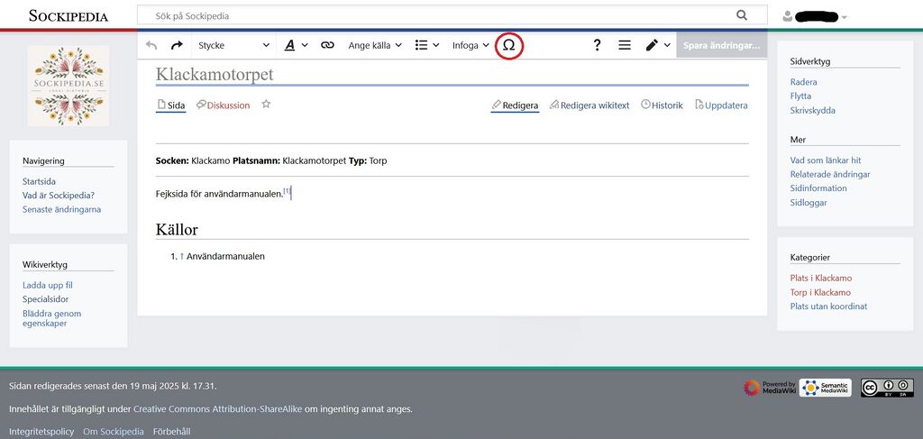Switch editor mode with the pencil dropdown
This screenshot has height=439, width=923.
657,45
